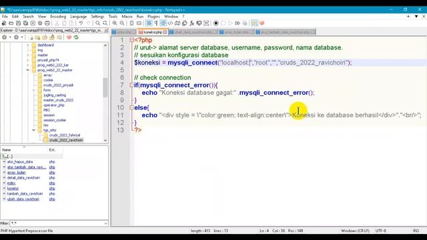The width and height of the screenshot is (427, 240).
Task: Click the Playback macro icon
Action: (230, 23)
